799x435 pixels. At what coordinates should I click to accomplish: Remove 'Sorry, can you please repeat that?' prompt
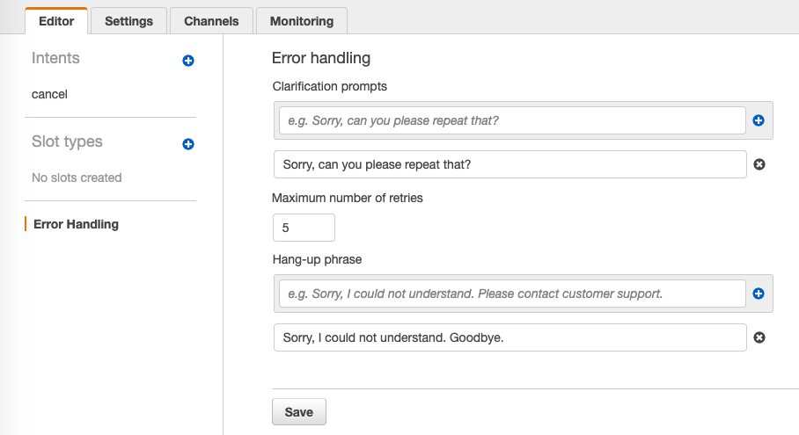759,164
